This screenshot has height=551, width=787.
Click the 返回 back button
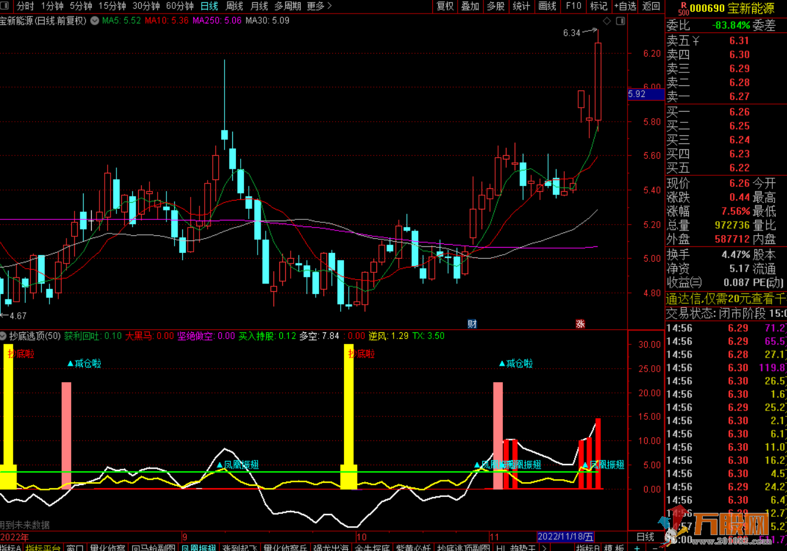click(651, 6)
